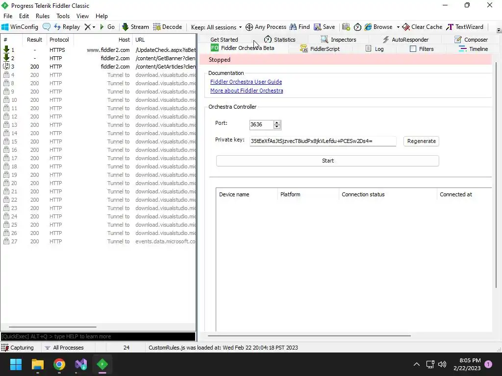Screen dimensions: 502x376
Task: Expand the toolbar overflow arrow
Action: click(499, 30)
